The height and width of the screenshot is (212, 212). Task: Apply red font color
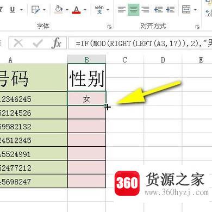(76, 10)
